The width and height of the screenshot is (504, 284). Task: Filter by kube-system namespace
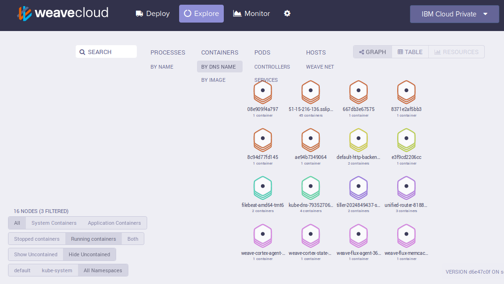(57, 270)
